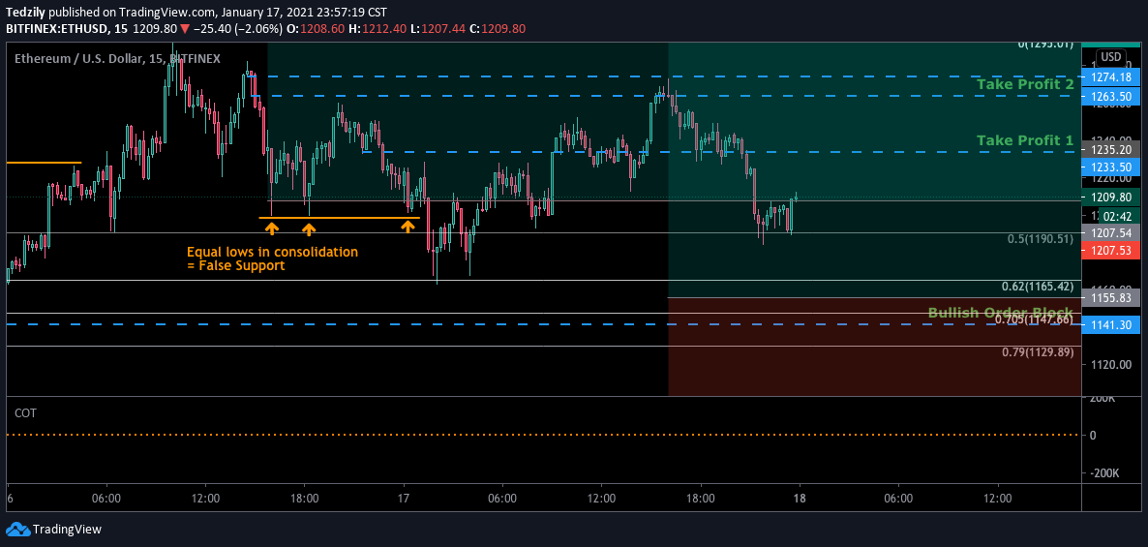This screenshot has height=547, width=1148.
Task: Click the 0.62(1165.42) Fibonacci level label
Action: pos(1039,287)
